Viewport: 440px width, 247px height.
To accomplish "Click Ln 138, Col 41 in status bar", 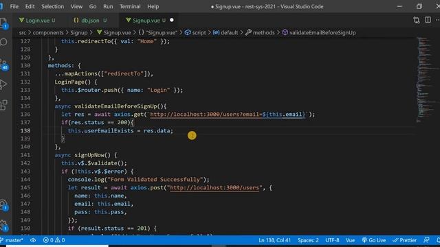I will [275, 240].
